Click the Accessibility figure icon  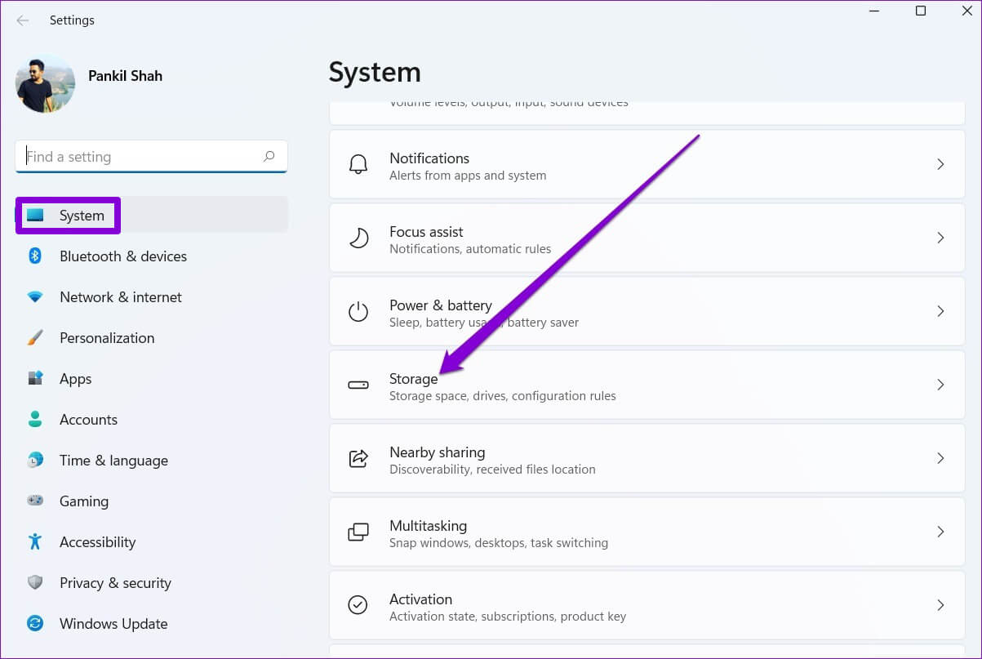click(x=35, y=542)
